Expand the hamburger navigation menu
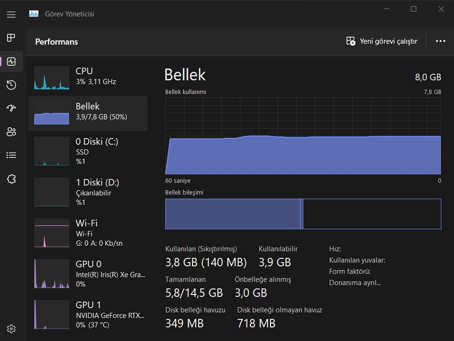The image size is (454, 341). tap(11, 14)
